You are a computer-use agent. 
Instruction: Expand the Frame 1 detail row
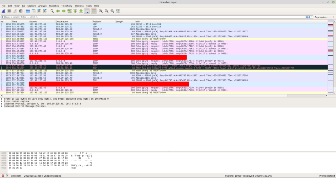[x=2, y=99]
